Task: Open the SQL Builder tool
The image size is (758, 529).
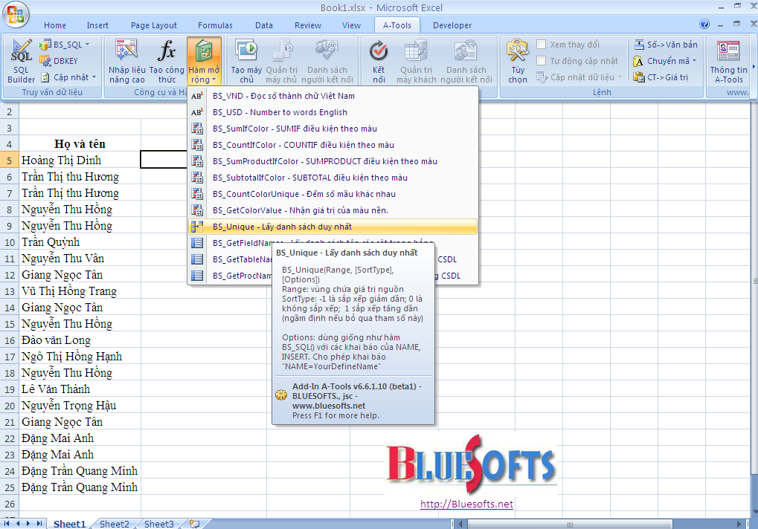Action: pyautogui.click(x=21, y=61)
